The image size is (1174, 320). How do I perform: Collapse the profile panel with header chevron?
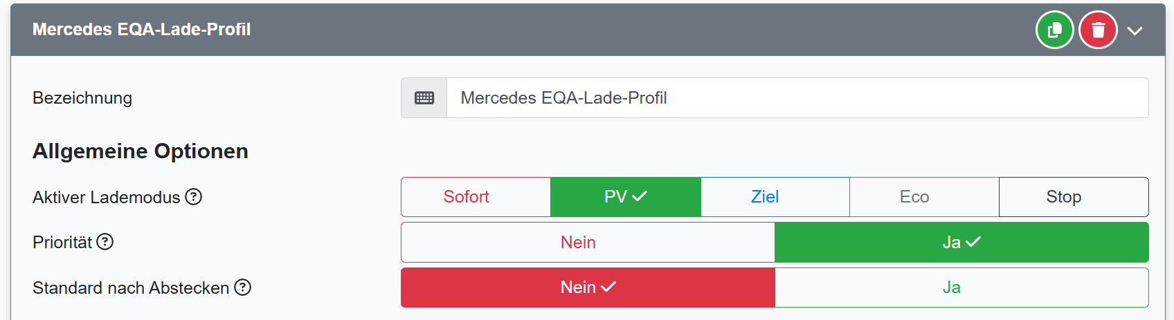click(1135, 30)
